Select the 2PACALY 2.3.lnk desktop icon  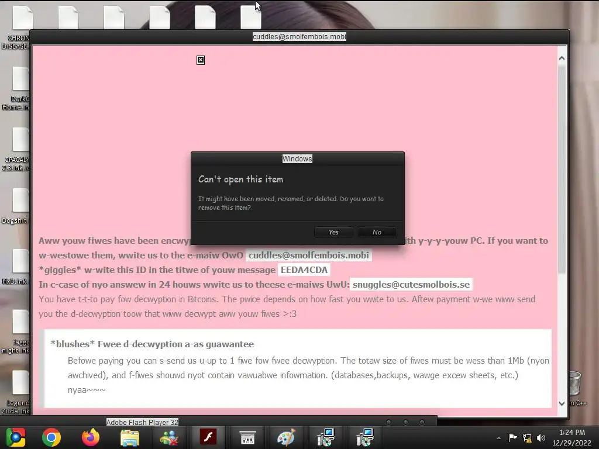16,150
